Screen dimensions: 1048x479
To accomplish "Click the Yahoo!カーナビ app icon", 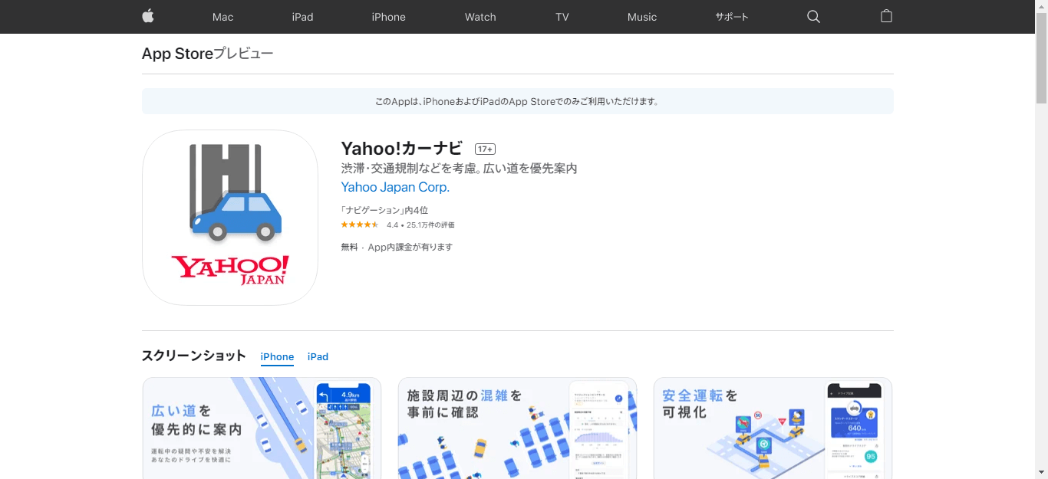I will [229, 217].
